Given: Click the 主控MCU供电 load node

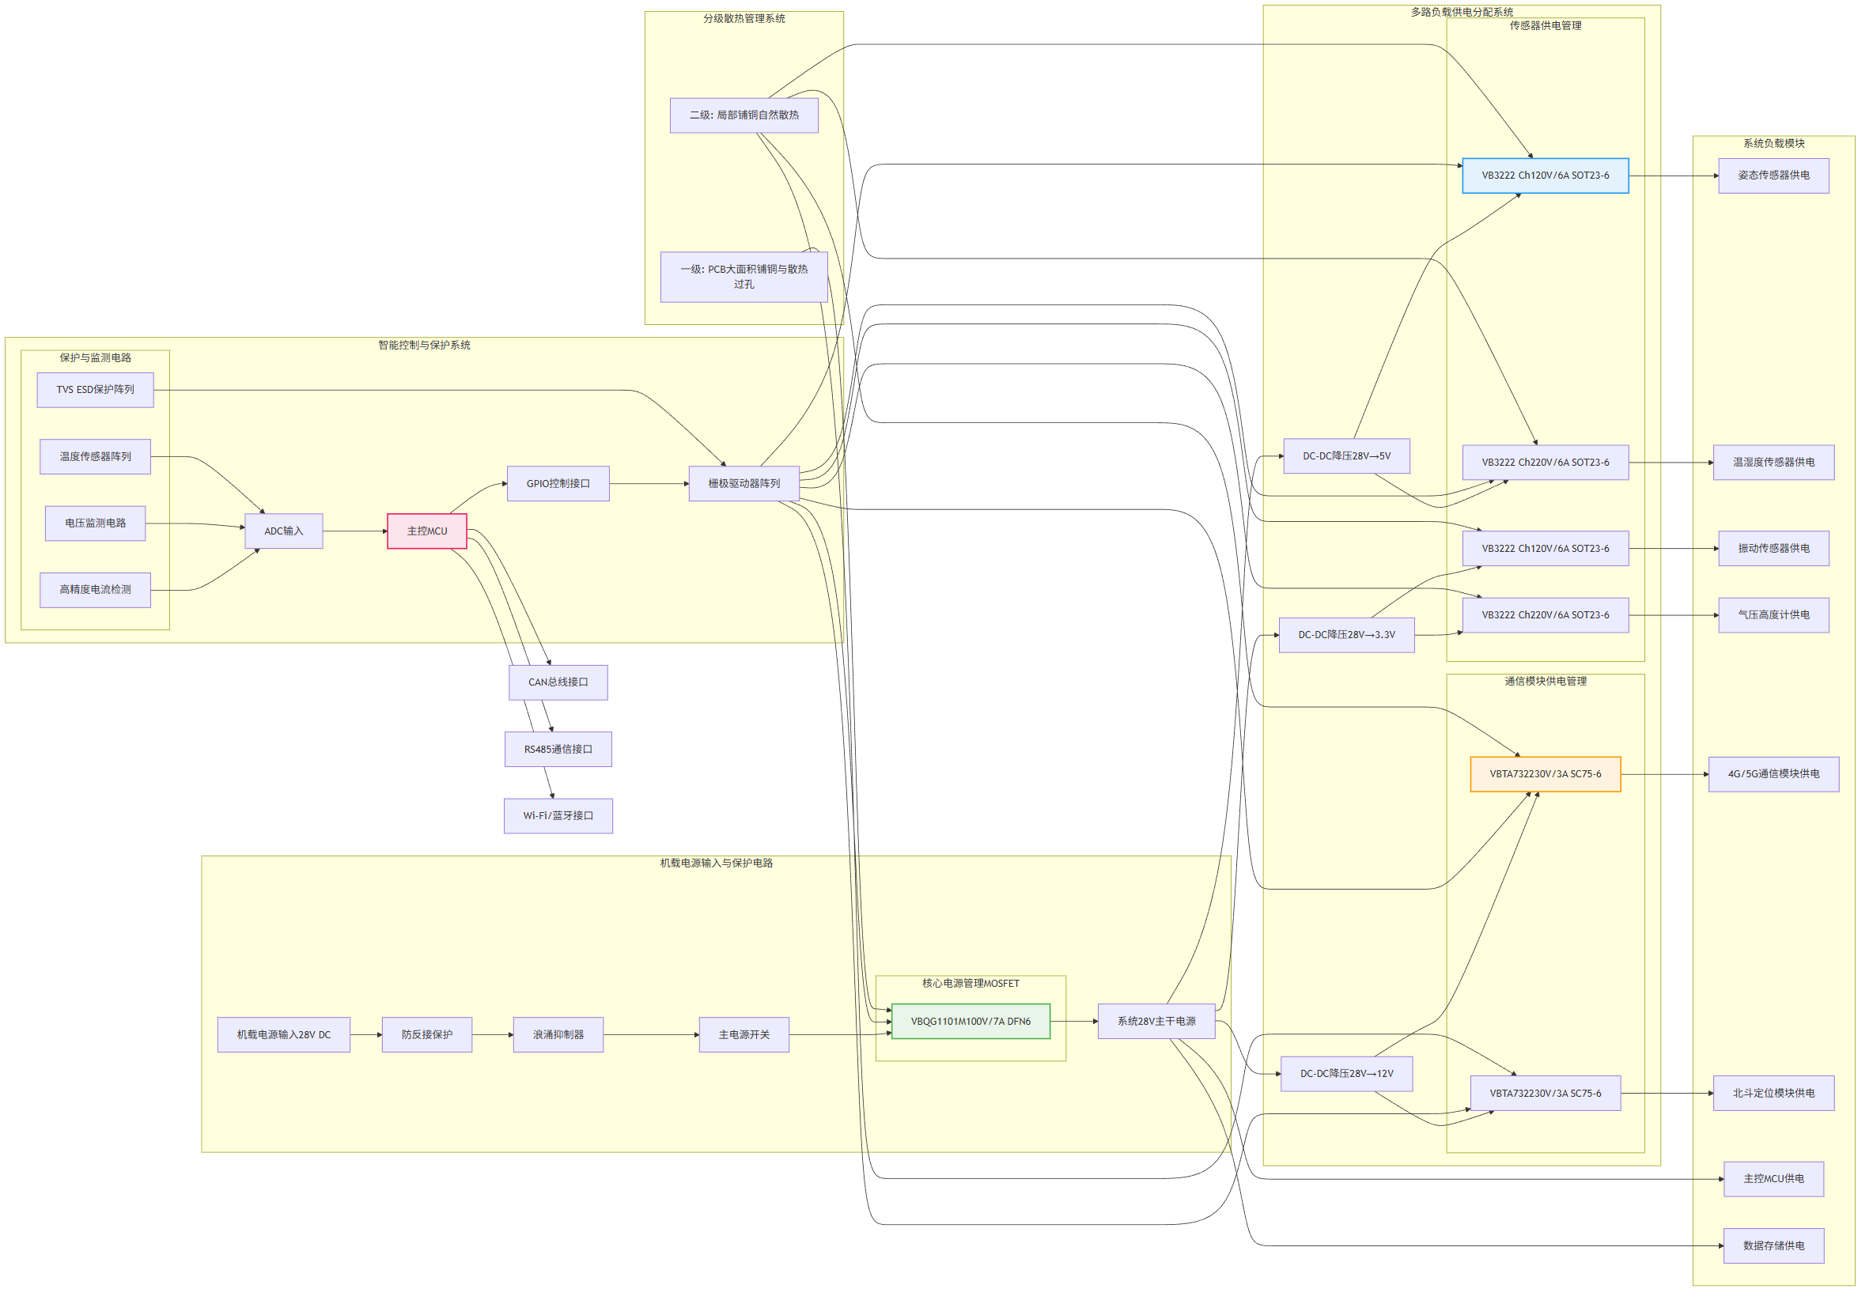Looking at the screenshot, I should tap(1773, 1179).
